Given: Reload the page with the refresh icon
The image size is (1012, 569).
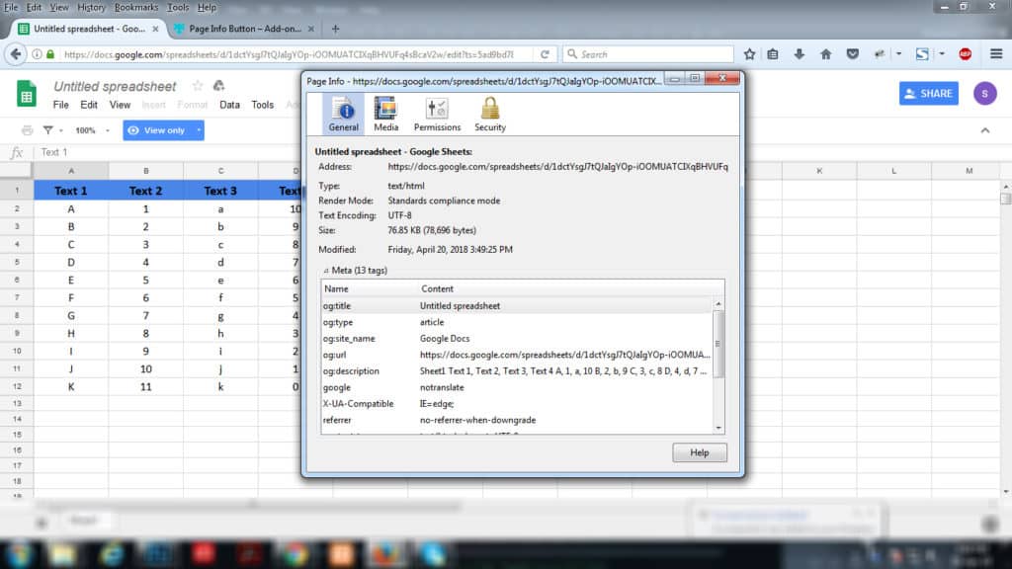Looking at the screenshot, I should point(545,54).
